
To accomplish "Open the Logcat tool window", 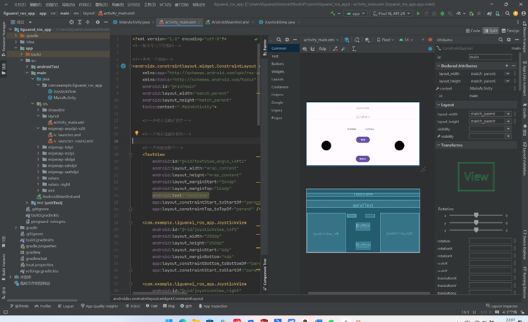I will point(66,306).
